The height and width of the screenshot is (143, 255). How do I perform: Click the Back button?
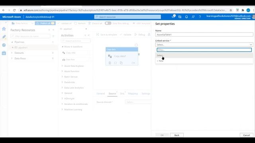[x=177, y=135]
